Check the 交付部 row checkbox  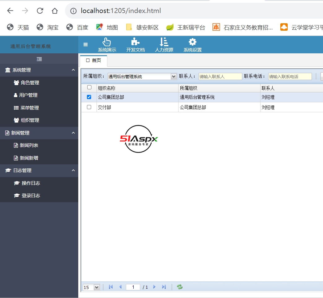coord(89,107)
